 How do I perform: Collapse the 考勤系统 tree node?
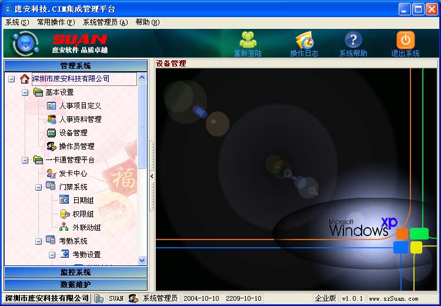[x=38, y=241]
